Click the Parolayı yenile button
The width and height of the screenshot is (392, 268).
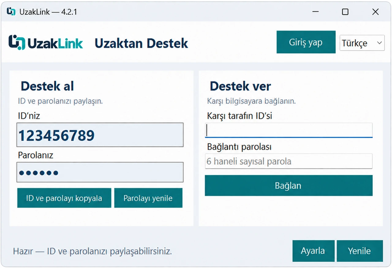(x=148, y=198)
